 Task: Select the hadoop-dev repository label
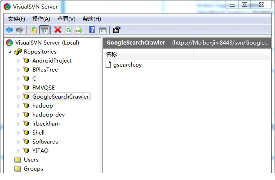tap(49, 115)
